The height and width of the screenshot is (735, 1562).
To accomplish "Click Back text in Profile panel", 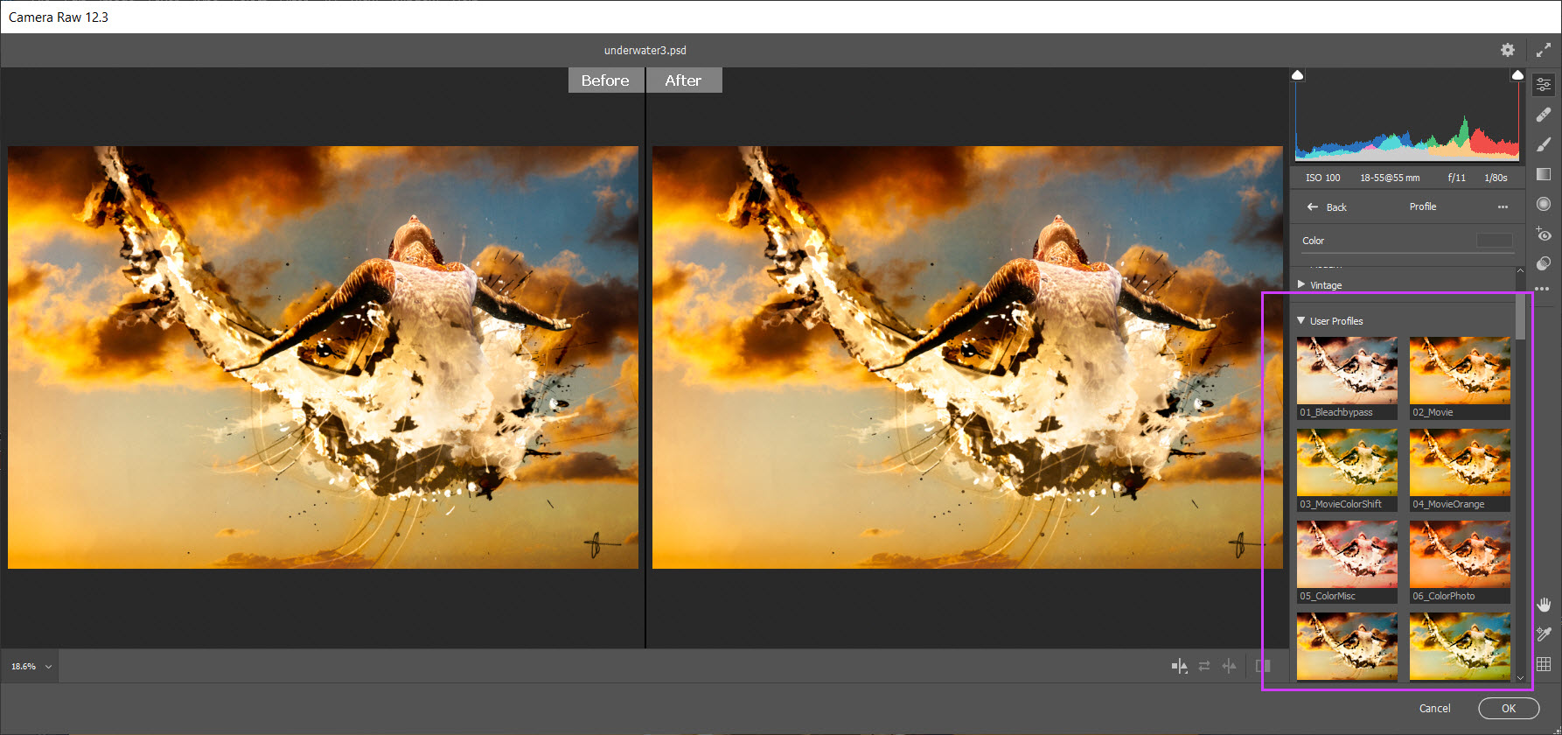I will pos(1336,207).
